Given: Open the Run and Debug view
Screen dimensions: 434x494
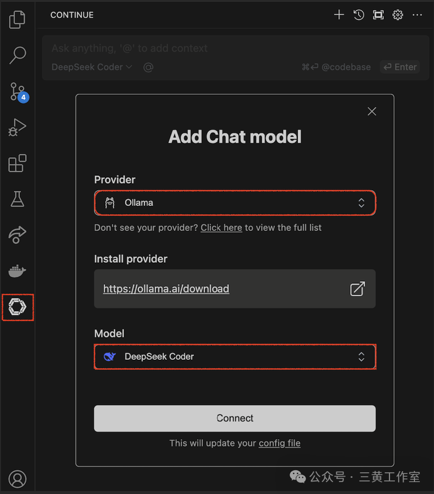Looking at the screenshot, I should (17, 128).
